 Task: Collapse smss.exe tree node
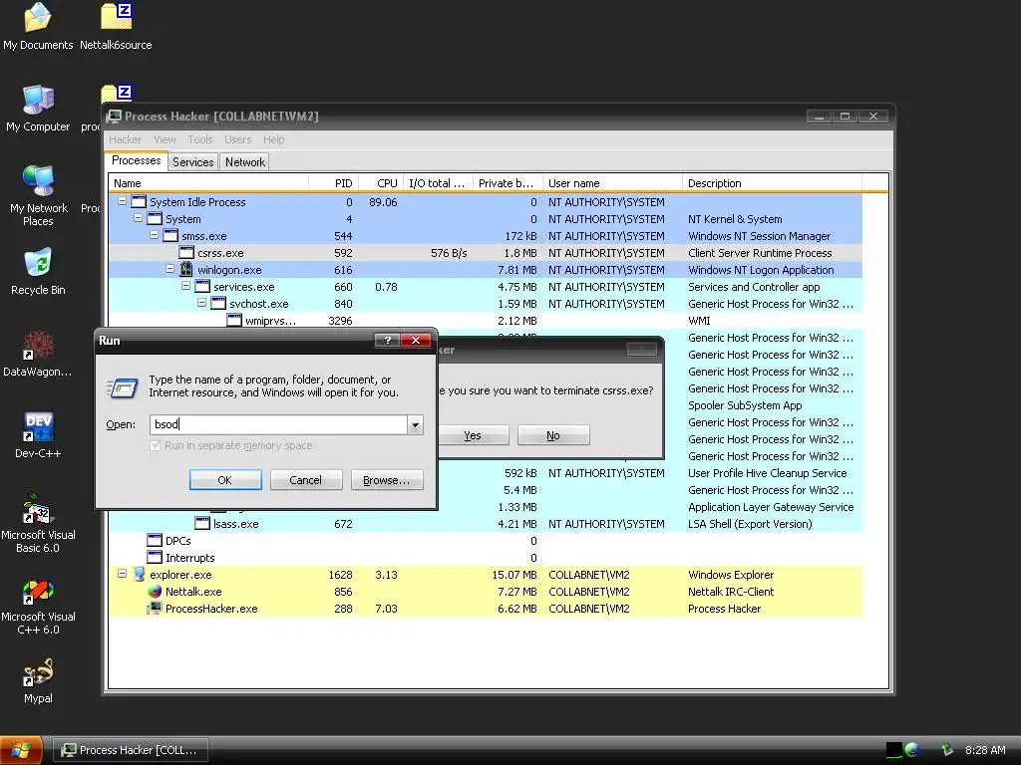(154, 235)
